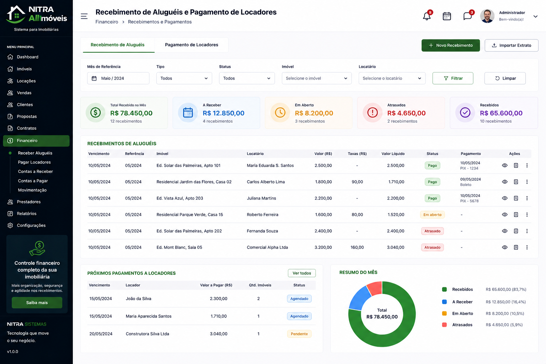Viewport: 546px width, 364px height.
Task: Click the Novo Recebimento button
Action: click(x=451, y=45)
